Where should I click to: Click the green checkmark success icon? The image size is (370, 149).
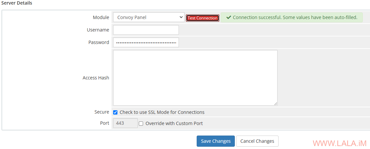229,17
